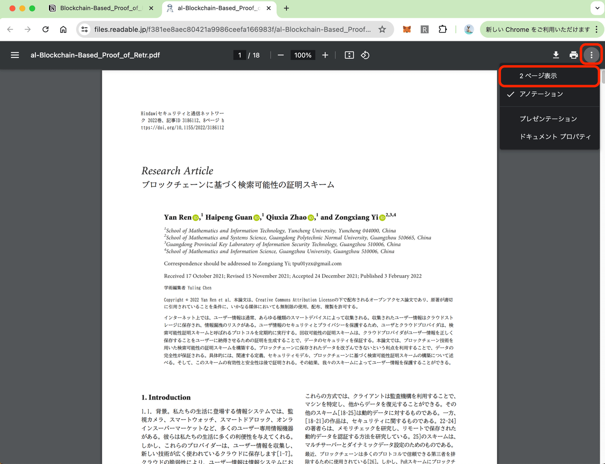Open the R extension icon

point(425,29)
